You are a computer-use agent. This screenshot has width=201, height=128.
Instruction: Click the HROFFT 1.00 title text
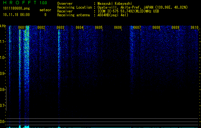pos(25,3)
